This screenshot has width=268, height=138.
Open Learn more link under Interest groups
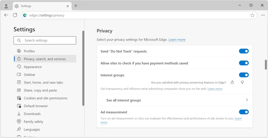pyautogui.click(x=215, y=89)
